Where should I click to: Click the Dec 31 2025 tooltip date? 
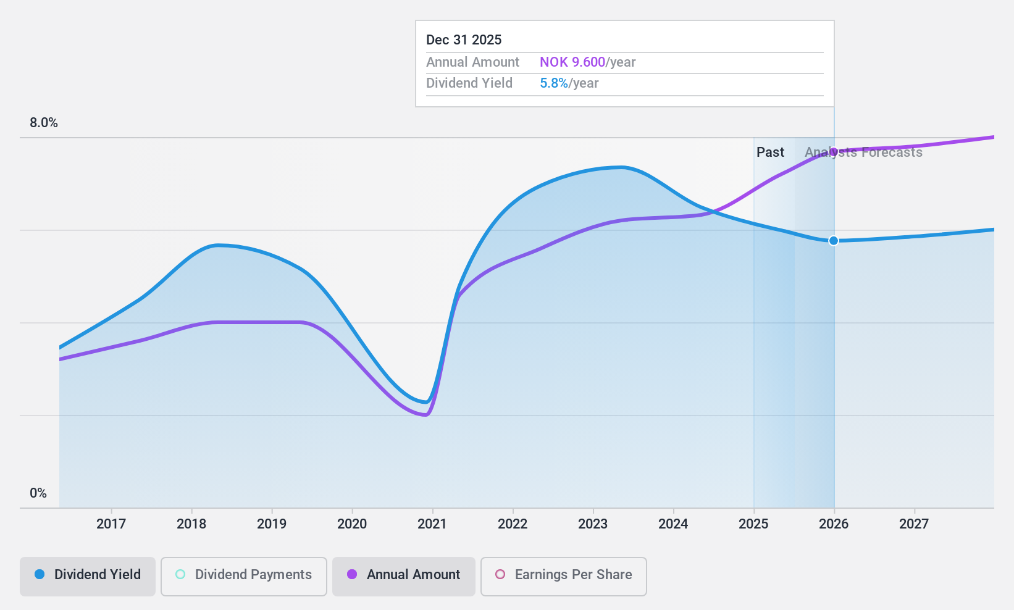(464, 40)
